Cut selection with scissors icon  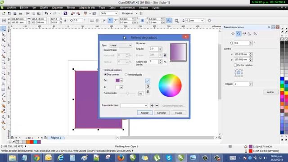pos(28,13)
